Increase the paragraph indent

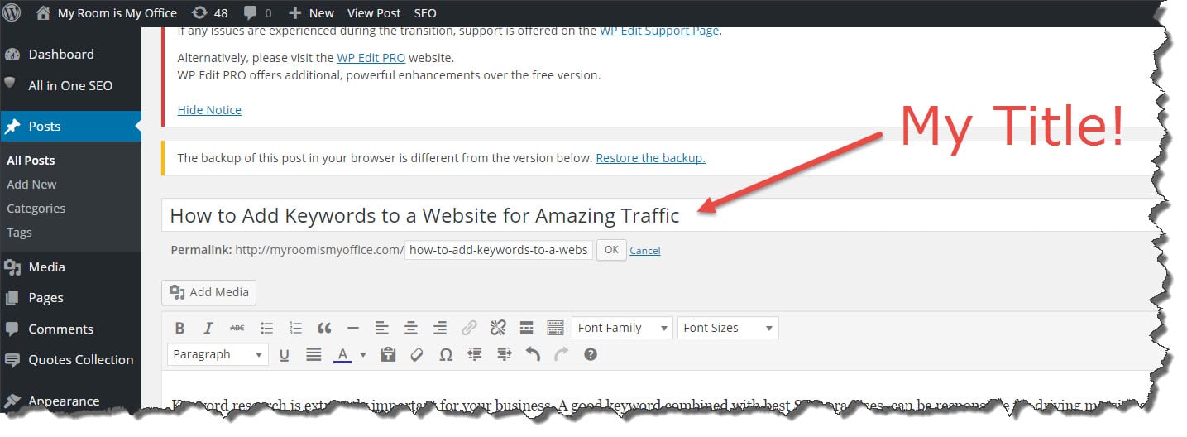click(x=505, y=354)
